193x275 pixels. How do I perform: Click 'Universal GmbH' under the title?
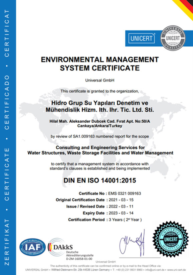100,80
